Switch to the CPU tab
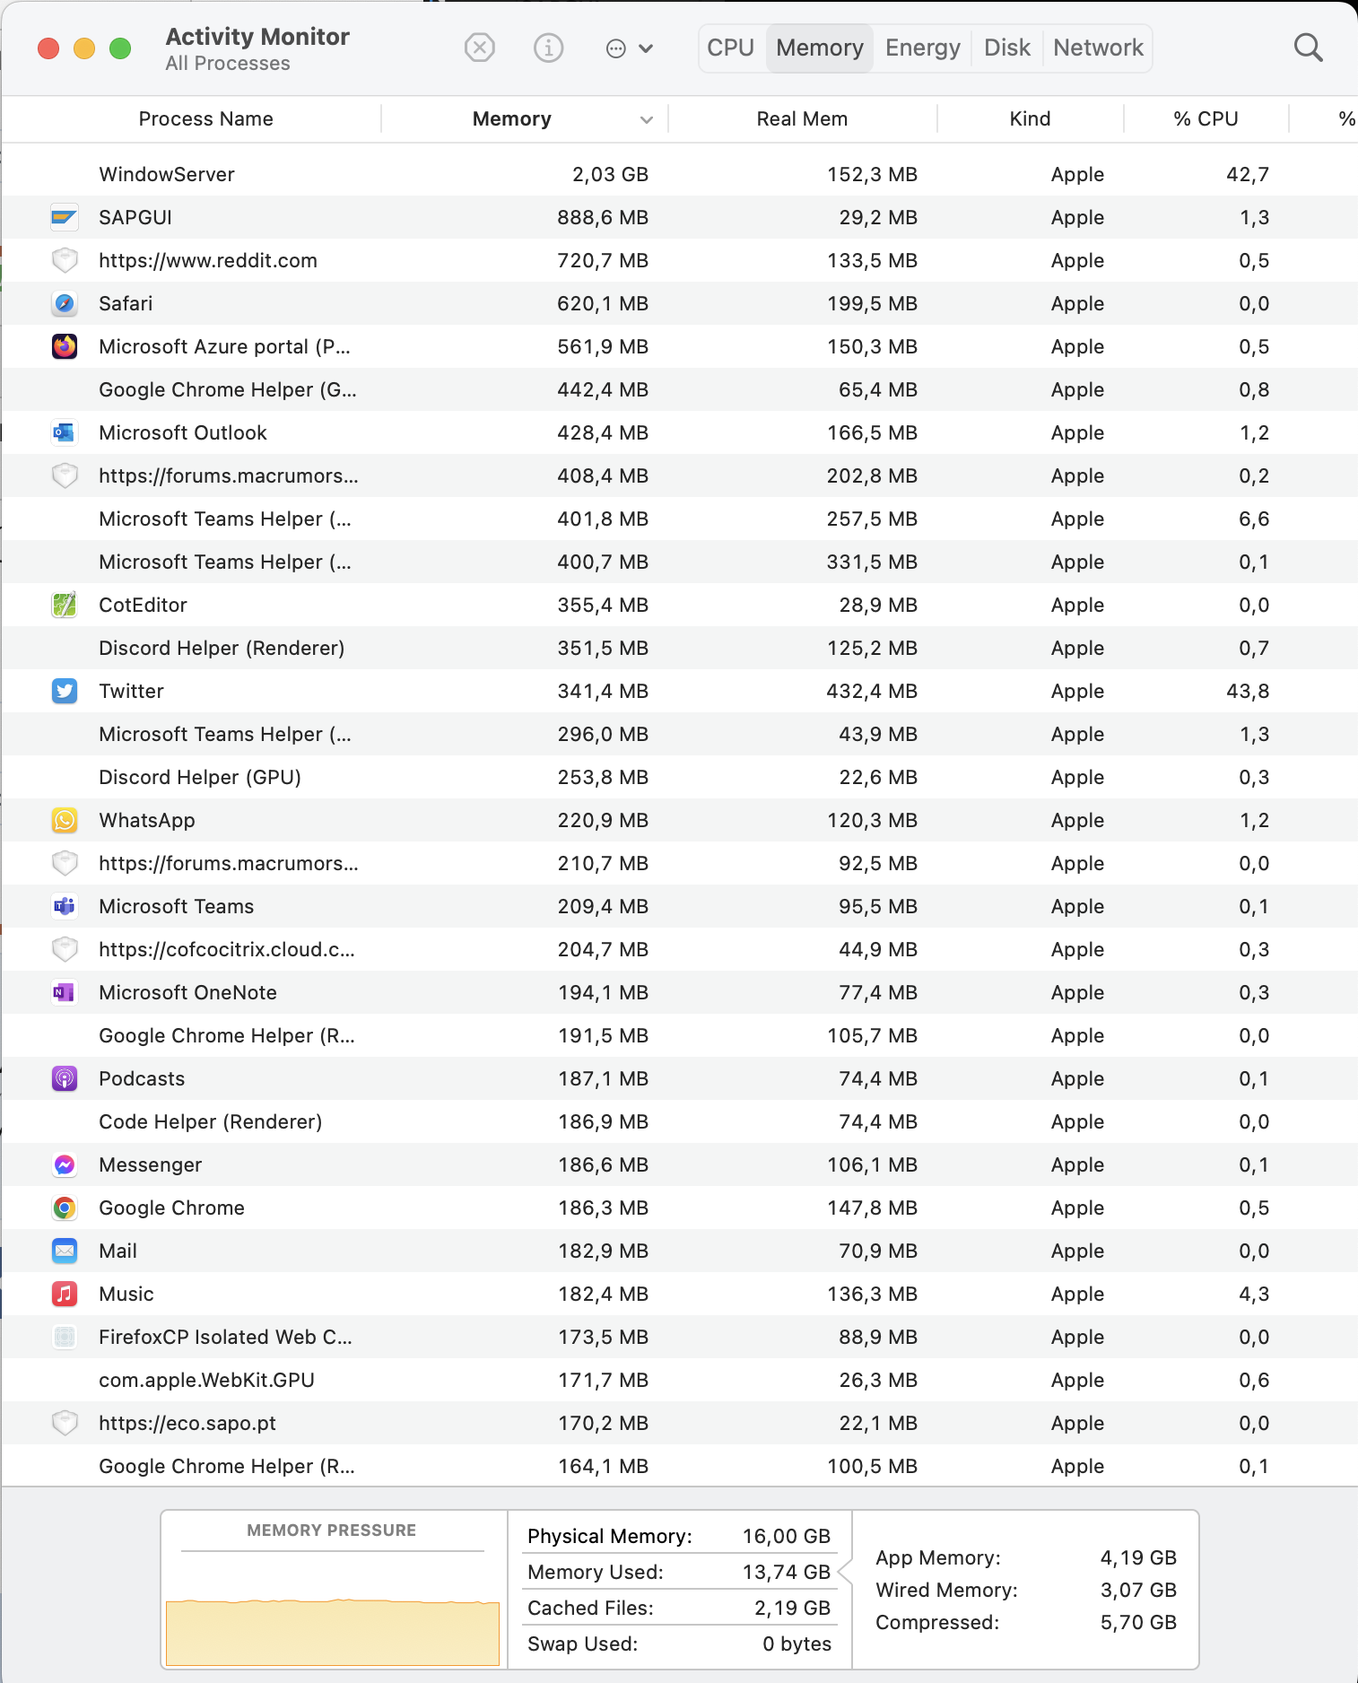Viewport: 1358px width, 1683px height. pyautogui.click(x=730, y=48)
